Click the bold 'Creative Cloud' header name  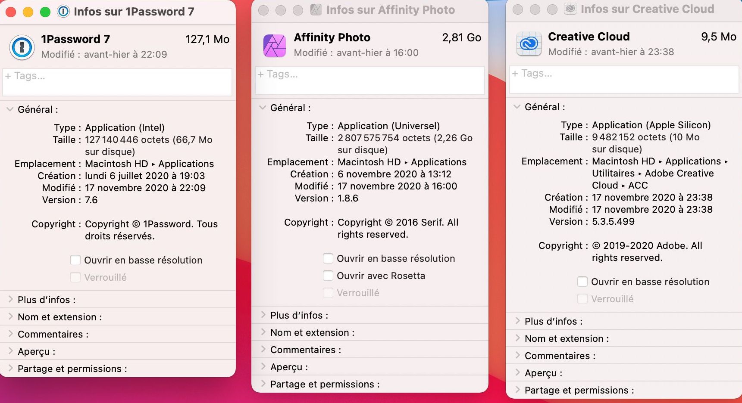pos(589,37)
